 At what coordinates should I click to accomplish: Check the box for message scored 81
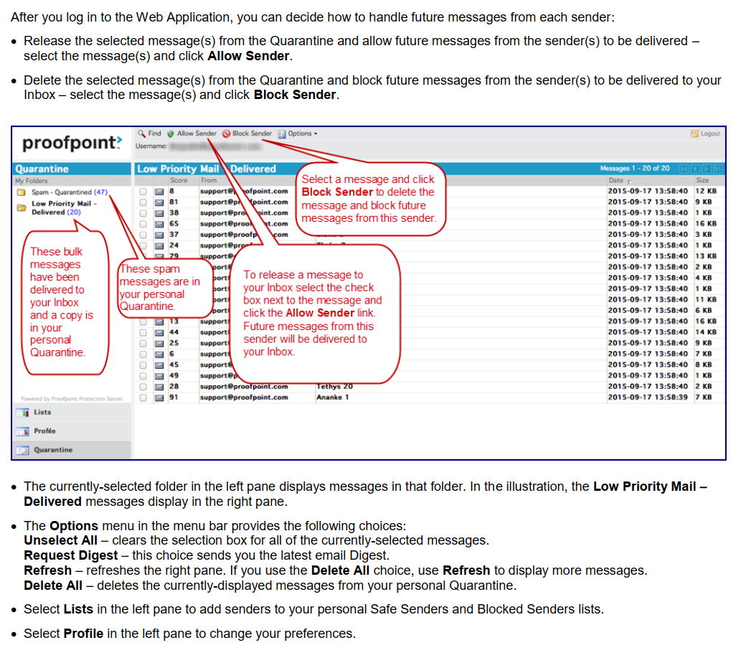[x=143, y=202]
